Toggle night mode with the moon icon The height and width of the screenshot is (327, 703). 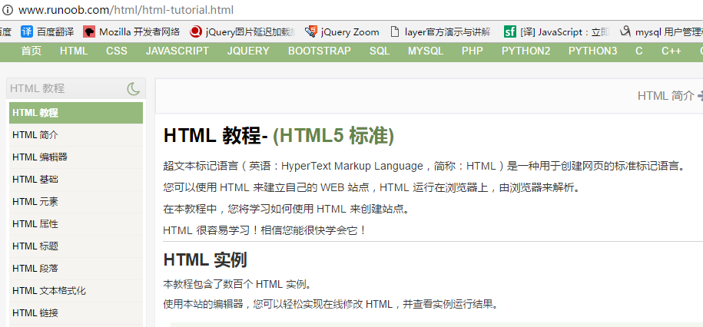click(x=134, y=89)
